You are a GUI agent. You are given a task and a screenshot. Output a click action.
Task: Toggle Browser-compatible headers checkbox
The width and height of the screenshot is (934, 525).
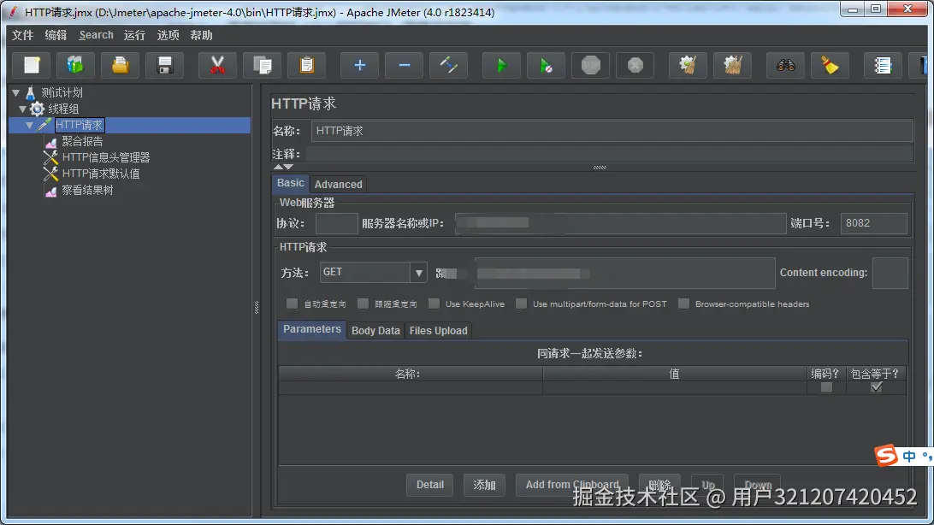(684, 304)
